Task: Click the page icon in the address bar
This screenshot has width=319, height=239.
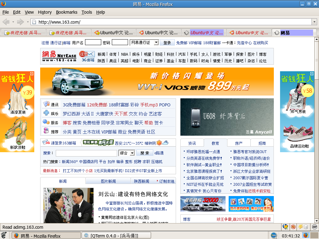Action: 34,22
